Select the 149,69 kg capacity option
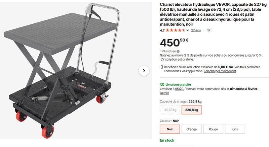 [x=170, y=110]
